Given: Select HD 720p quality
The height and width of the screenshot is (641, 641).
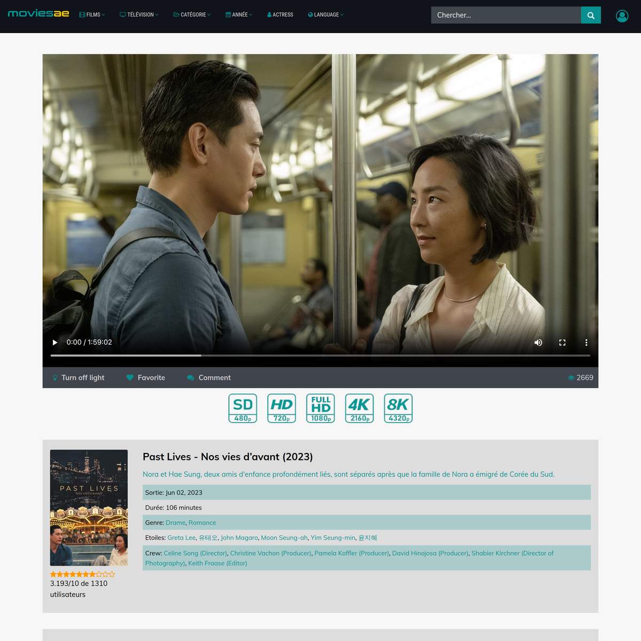Looking at the screenshot, I should pos(282,409).
